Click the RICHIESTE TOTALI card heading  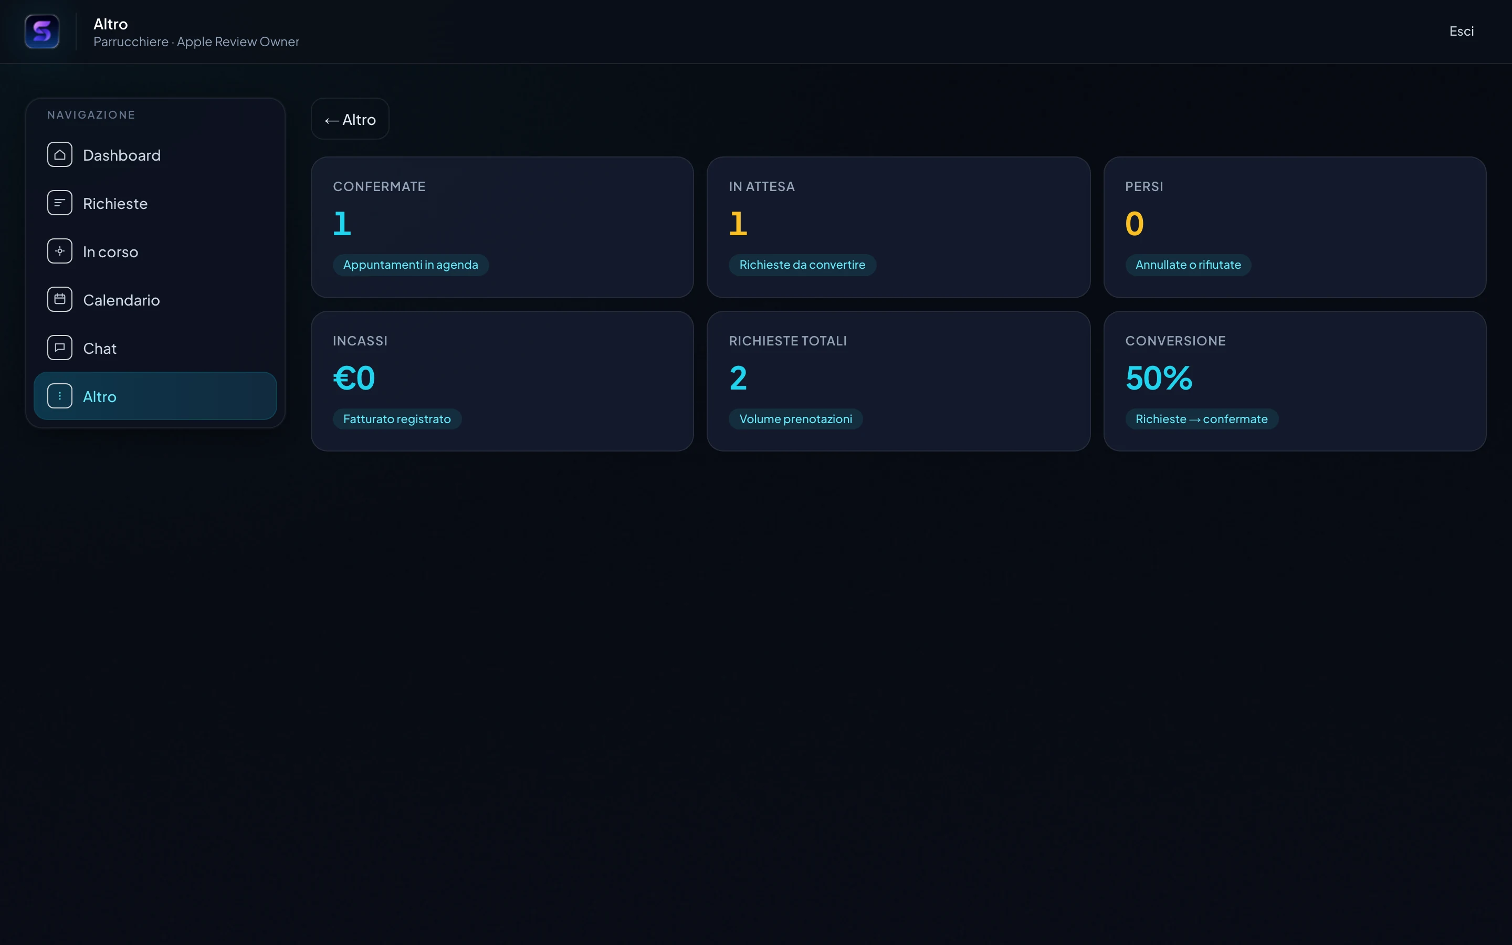[x=788, y=341]
